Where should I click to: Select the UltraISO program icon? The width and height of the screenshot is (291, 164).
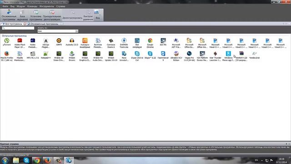176,54
